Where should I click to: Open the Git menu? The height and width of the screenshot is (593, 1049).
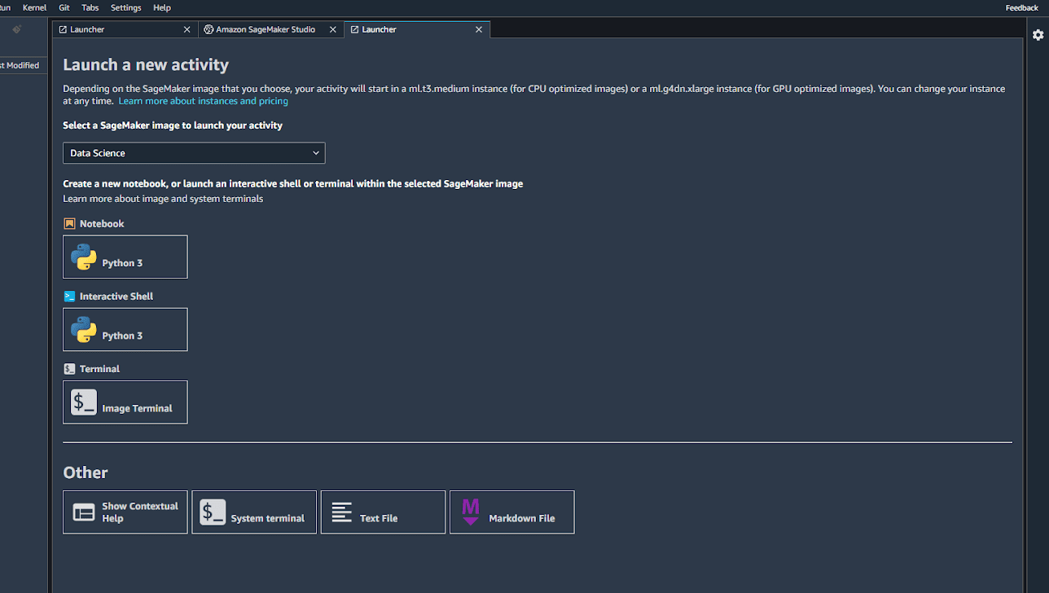click(x=64, y=7)
